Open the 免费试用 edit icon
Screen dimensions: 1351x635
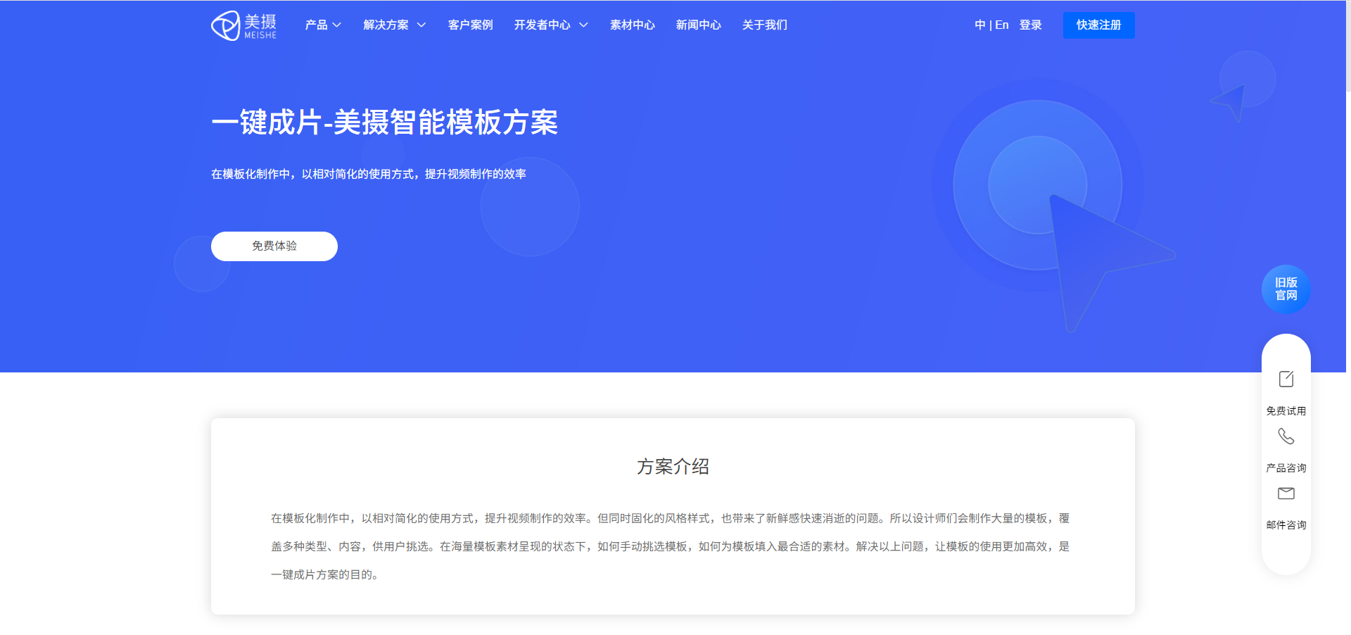point(1286,379)
